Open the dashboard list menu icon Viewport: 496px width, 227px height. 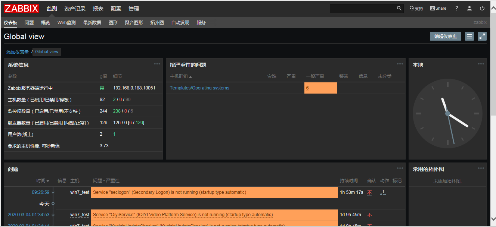tap(469, 36)
